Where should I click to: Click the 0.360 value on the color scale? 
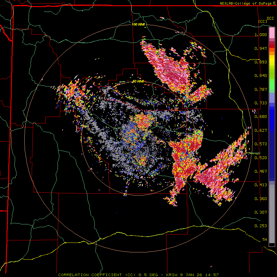coord(261,199)
